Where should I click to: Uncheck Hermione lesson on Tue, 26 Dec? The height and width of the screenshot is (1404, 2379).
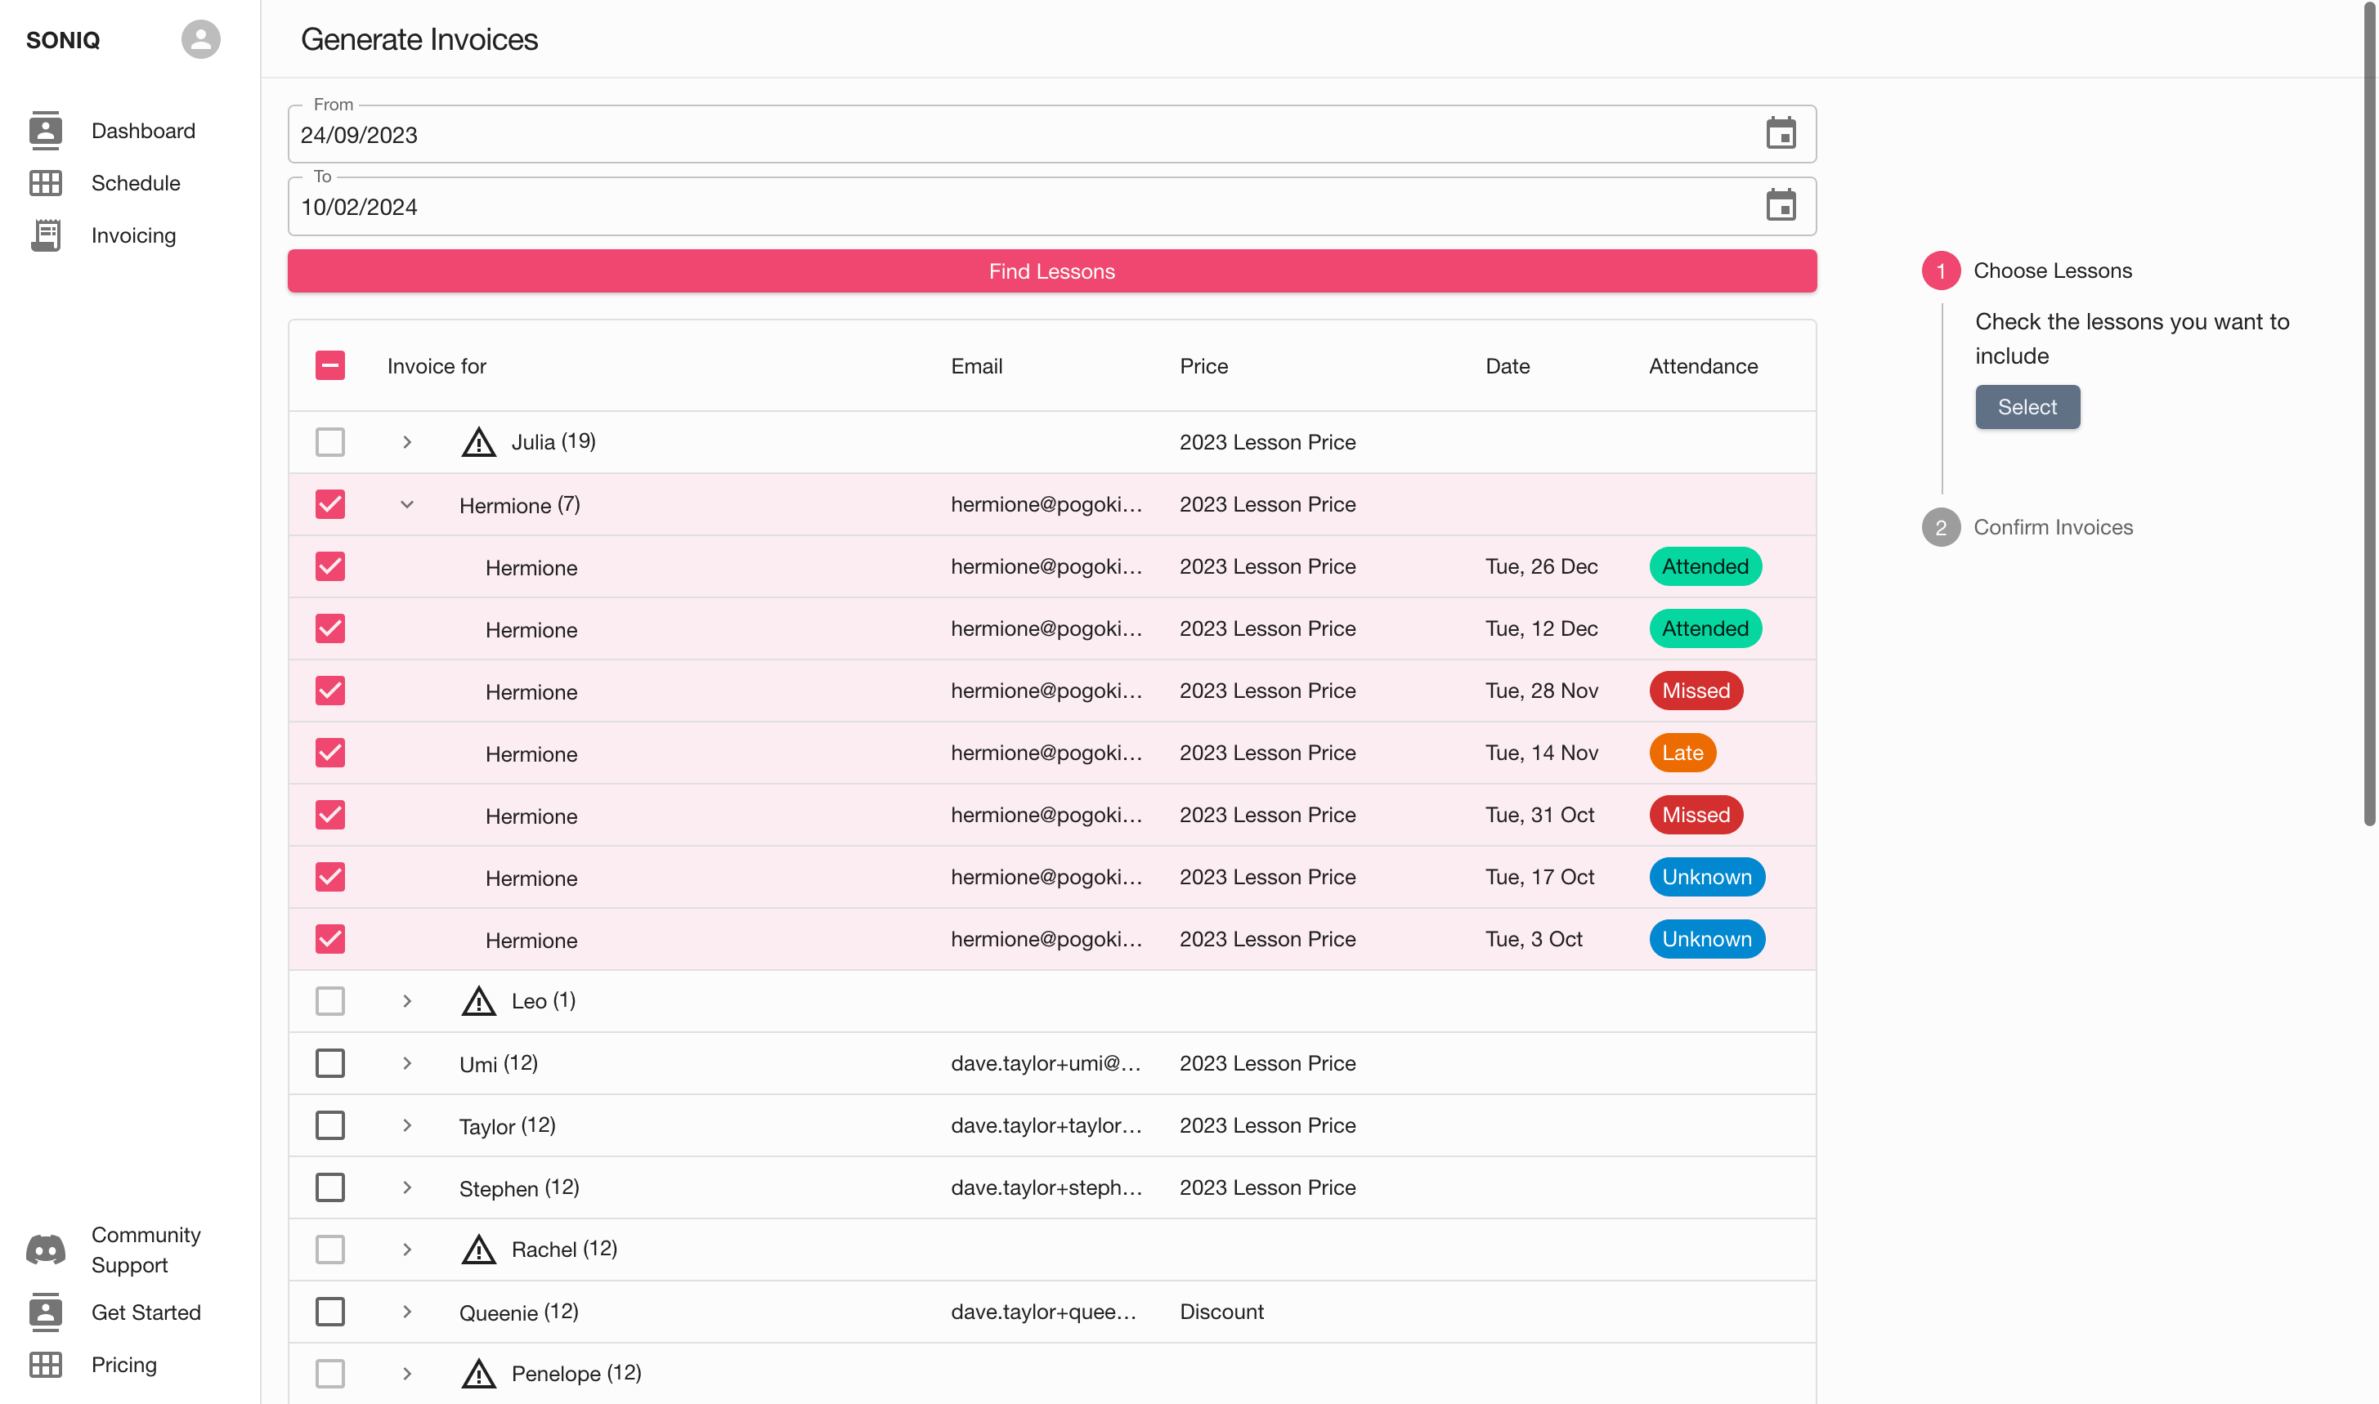coord(329,566)
